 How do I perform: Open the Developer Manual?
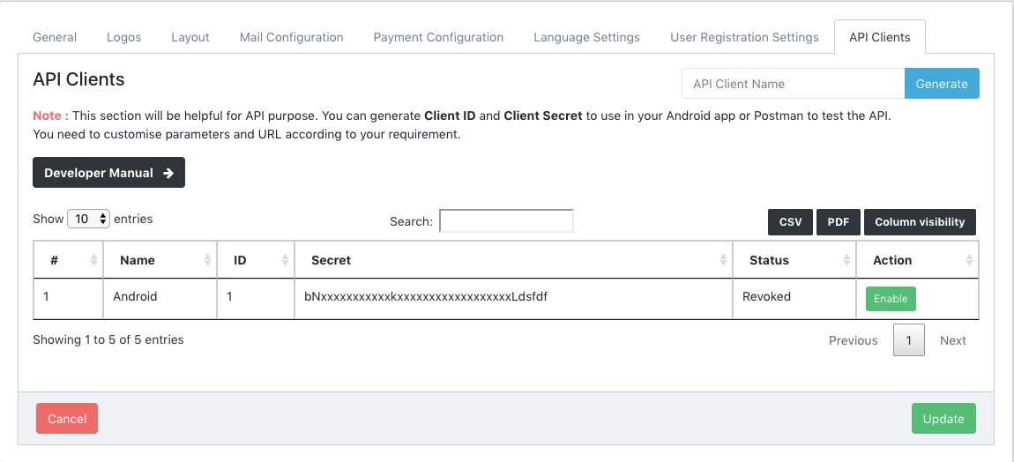108,173
